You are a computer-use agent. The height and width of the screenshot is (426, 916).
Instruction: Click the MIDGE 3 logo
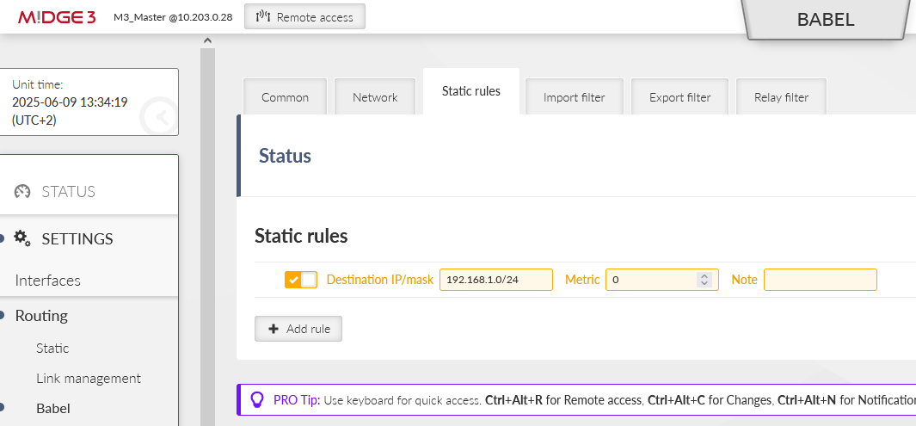pos(57,17)
